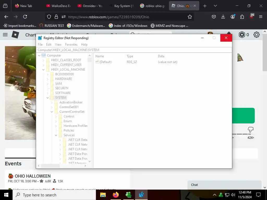This screenshot has width=267, height=200.
Task: Click the tracking protection shield icon
Action: 49,17
